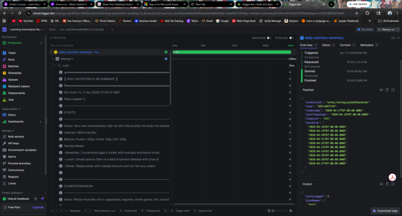Screen dimensions: 402x216
Task: Open the Alerts bell icon
Action: (4, 156)
